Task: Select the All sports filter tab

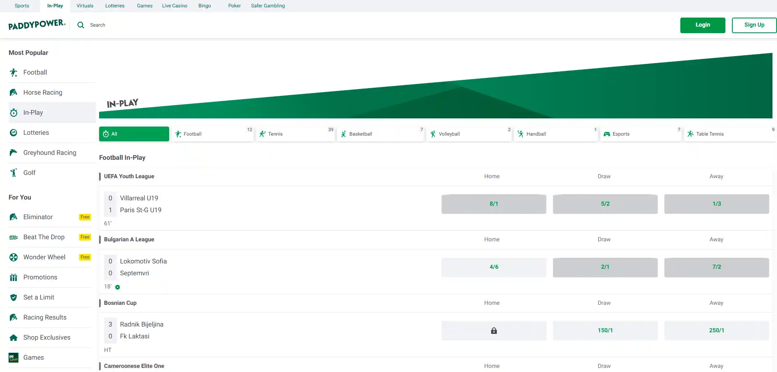Action: [134, 134]
